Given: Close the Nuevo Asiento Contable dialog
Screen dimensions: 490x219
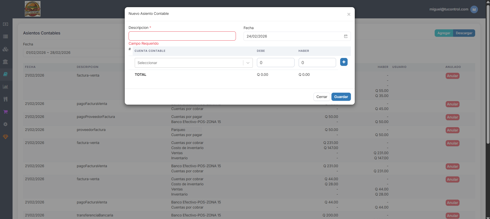Looking at the screenshot, I should 349,14.
